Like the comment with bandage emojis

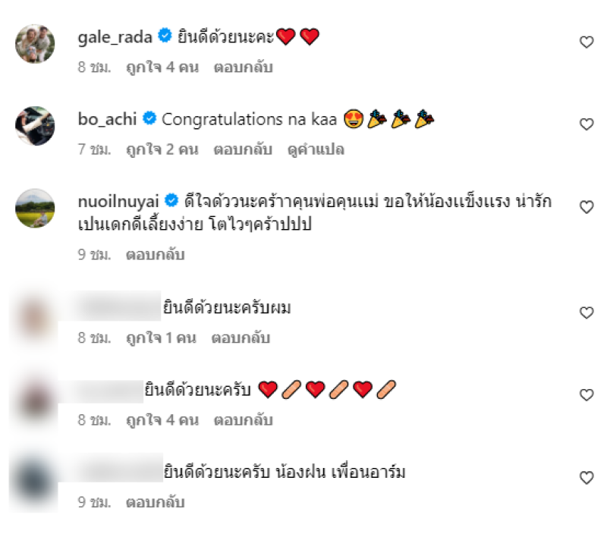(x=587, y=395)
